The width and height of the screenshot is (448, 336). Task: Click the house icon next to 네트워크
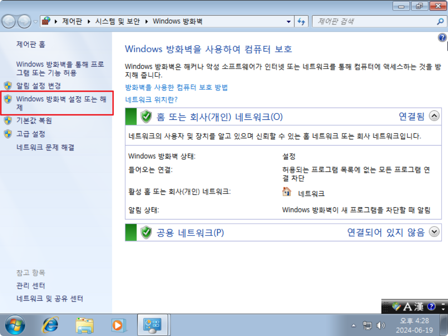click(x=287, y=192)
